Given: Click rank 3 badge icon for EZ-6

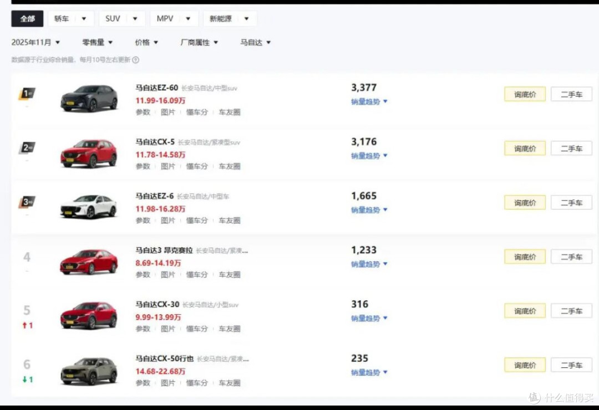Looking at the screenshot, I should point(27,202).
